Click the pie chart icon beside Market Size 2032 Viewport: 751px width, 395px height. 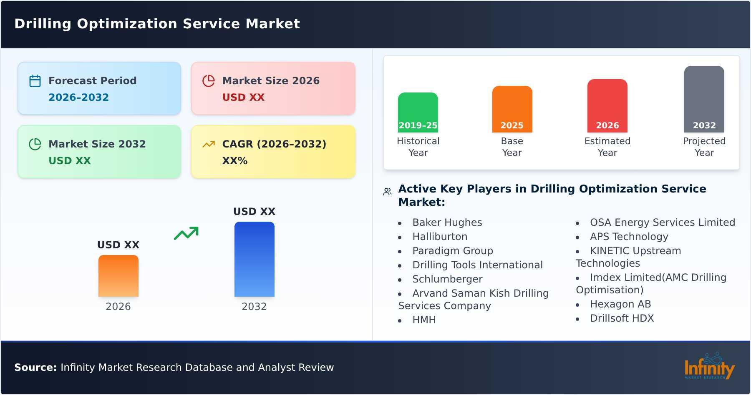point(35,144)
